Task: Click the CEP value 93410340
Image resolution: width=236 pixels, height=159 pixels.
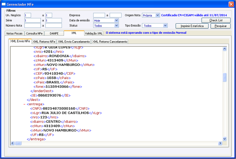Action: pos(54,74)
